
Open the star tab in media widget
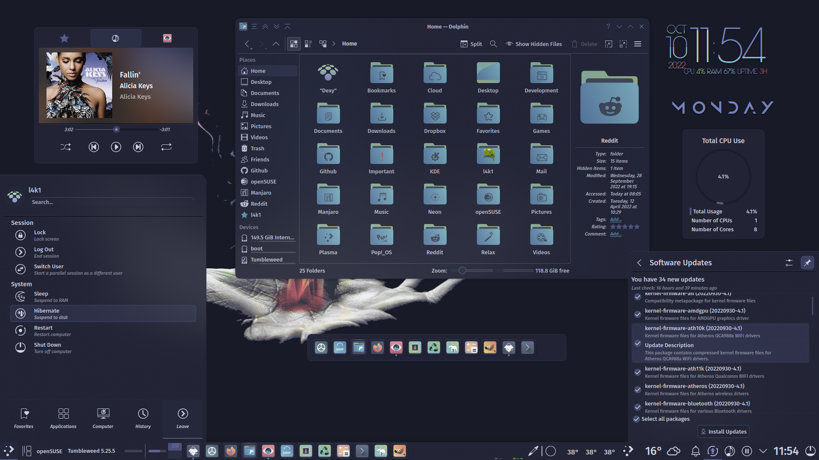click(64, 38)
